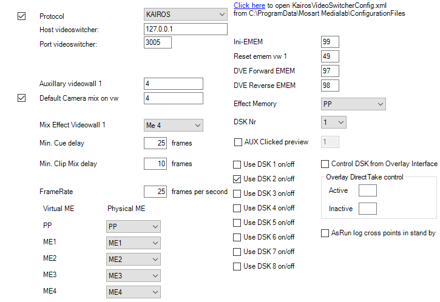Uncheck Use DSK 2 on/off
The height and width of the screenshot is (302, 440).
coord(238,179)
